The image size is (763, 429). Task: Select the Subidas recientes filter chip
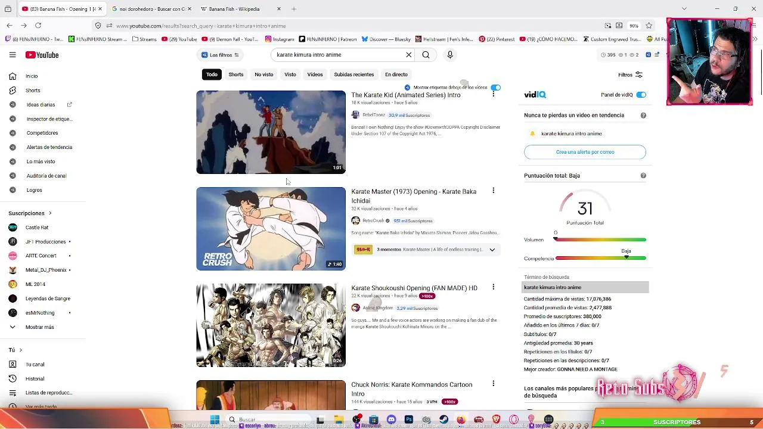click(354, 74)
